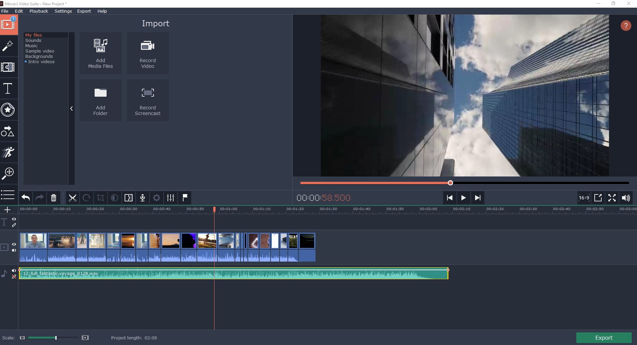
Task: Click the Record Video button
Action: (x=148, y=53)
